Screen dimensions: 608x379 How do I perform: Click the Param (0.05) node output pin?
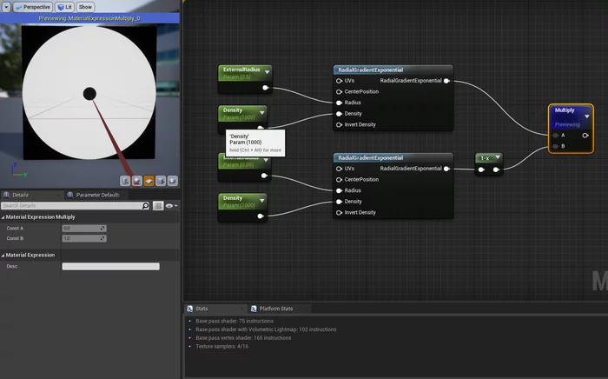coord(264,176)
